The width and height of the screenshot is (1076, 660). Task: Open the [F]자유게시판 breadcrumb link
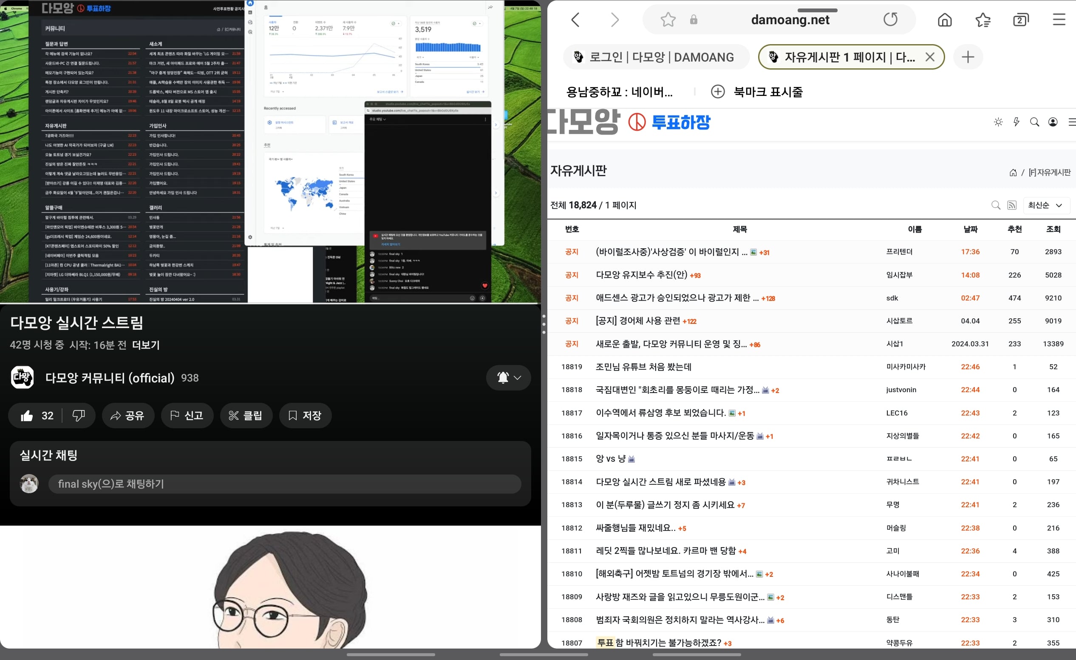pyautogui.click(x=1049, y=173)
